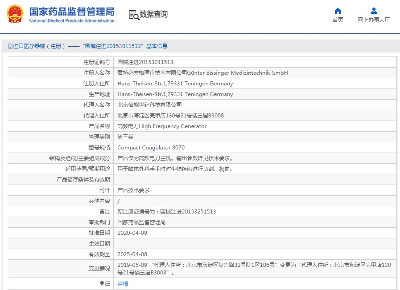The image size is (400, 290).
Task: Click the 产品技术要求 attachment text
Action: [133, 190]
